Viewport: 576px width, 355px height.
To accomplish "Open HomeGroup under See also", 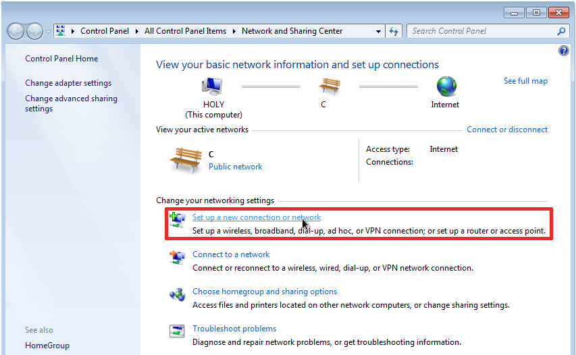I will click(47, 346).
